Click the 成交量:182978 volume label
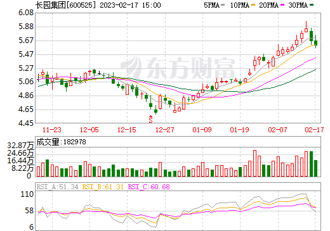The height and width of the screenshot is (231, 330). (62, 142)
